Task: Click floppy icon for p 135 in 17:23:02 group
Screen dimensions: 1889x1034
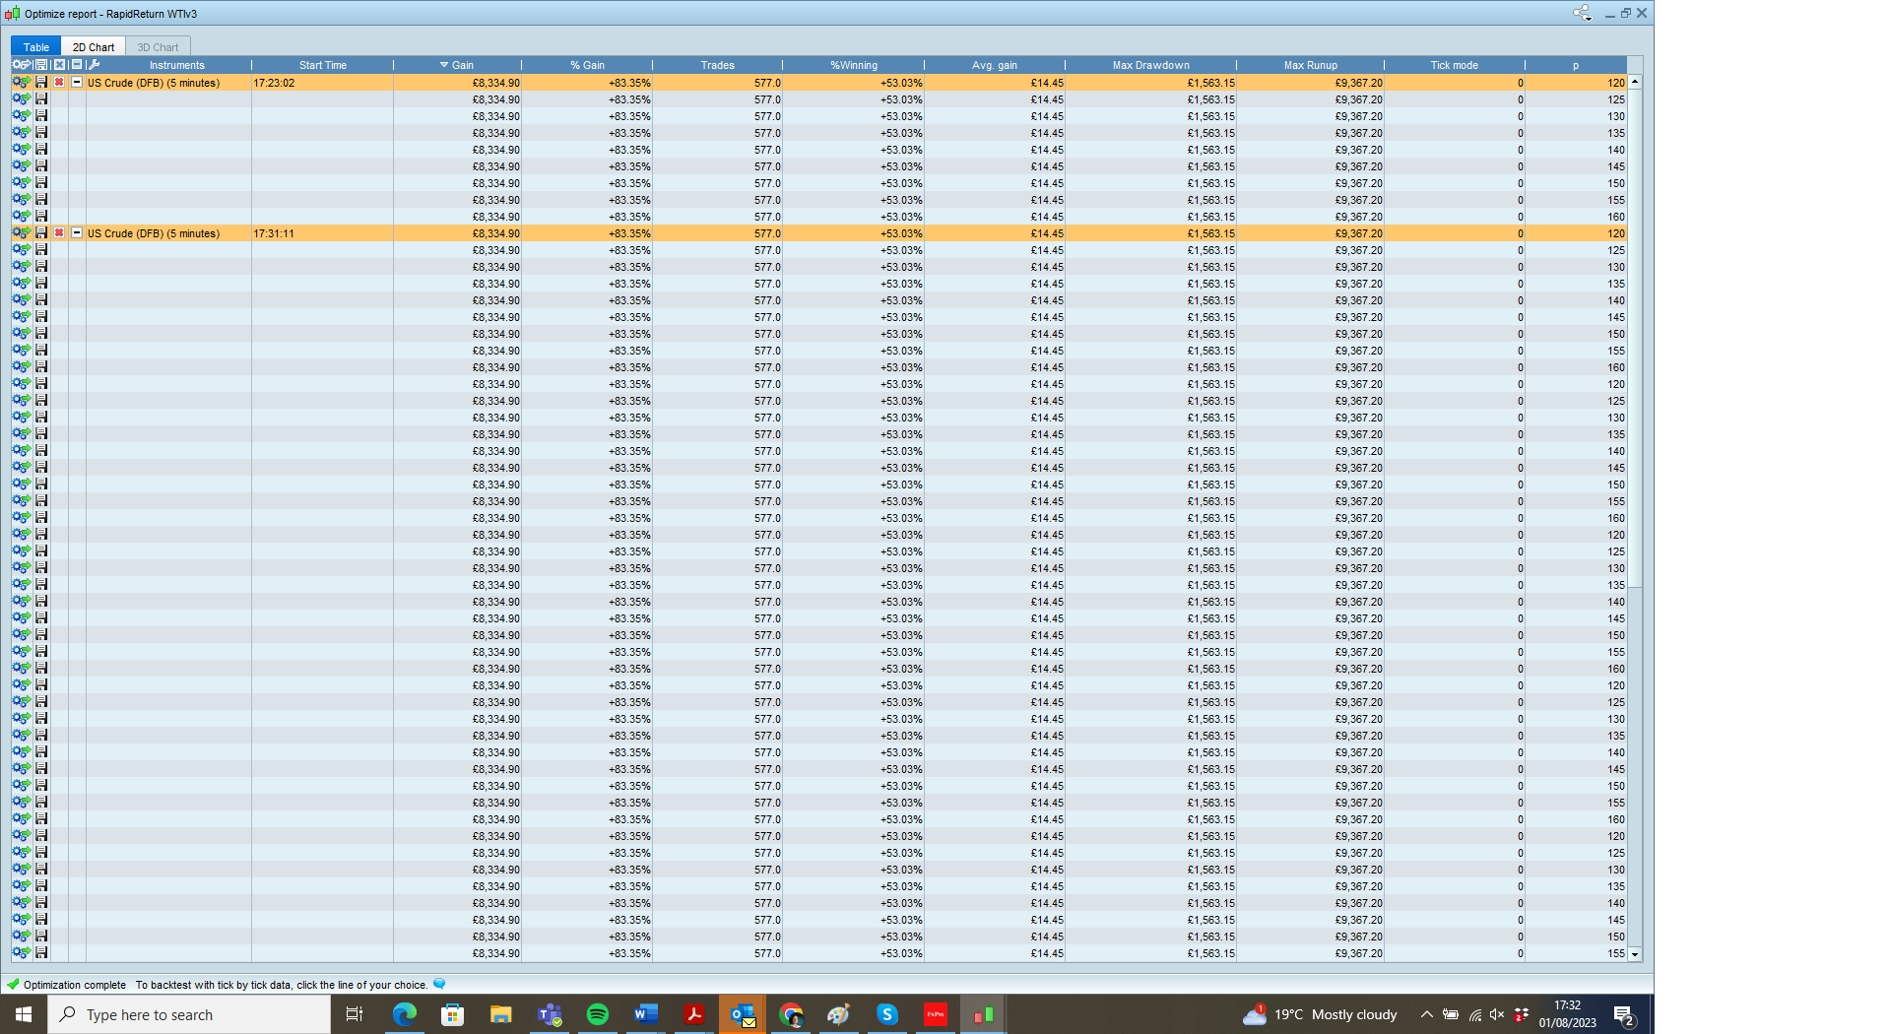Action: (41, 133)
